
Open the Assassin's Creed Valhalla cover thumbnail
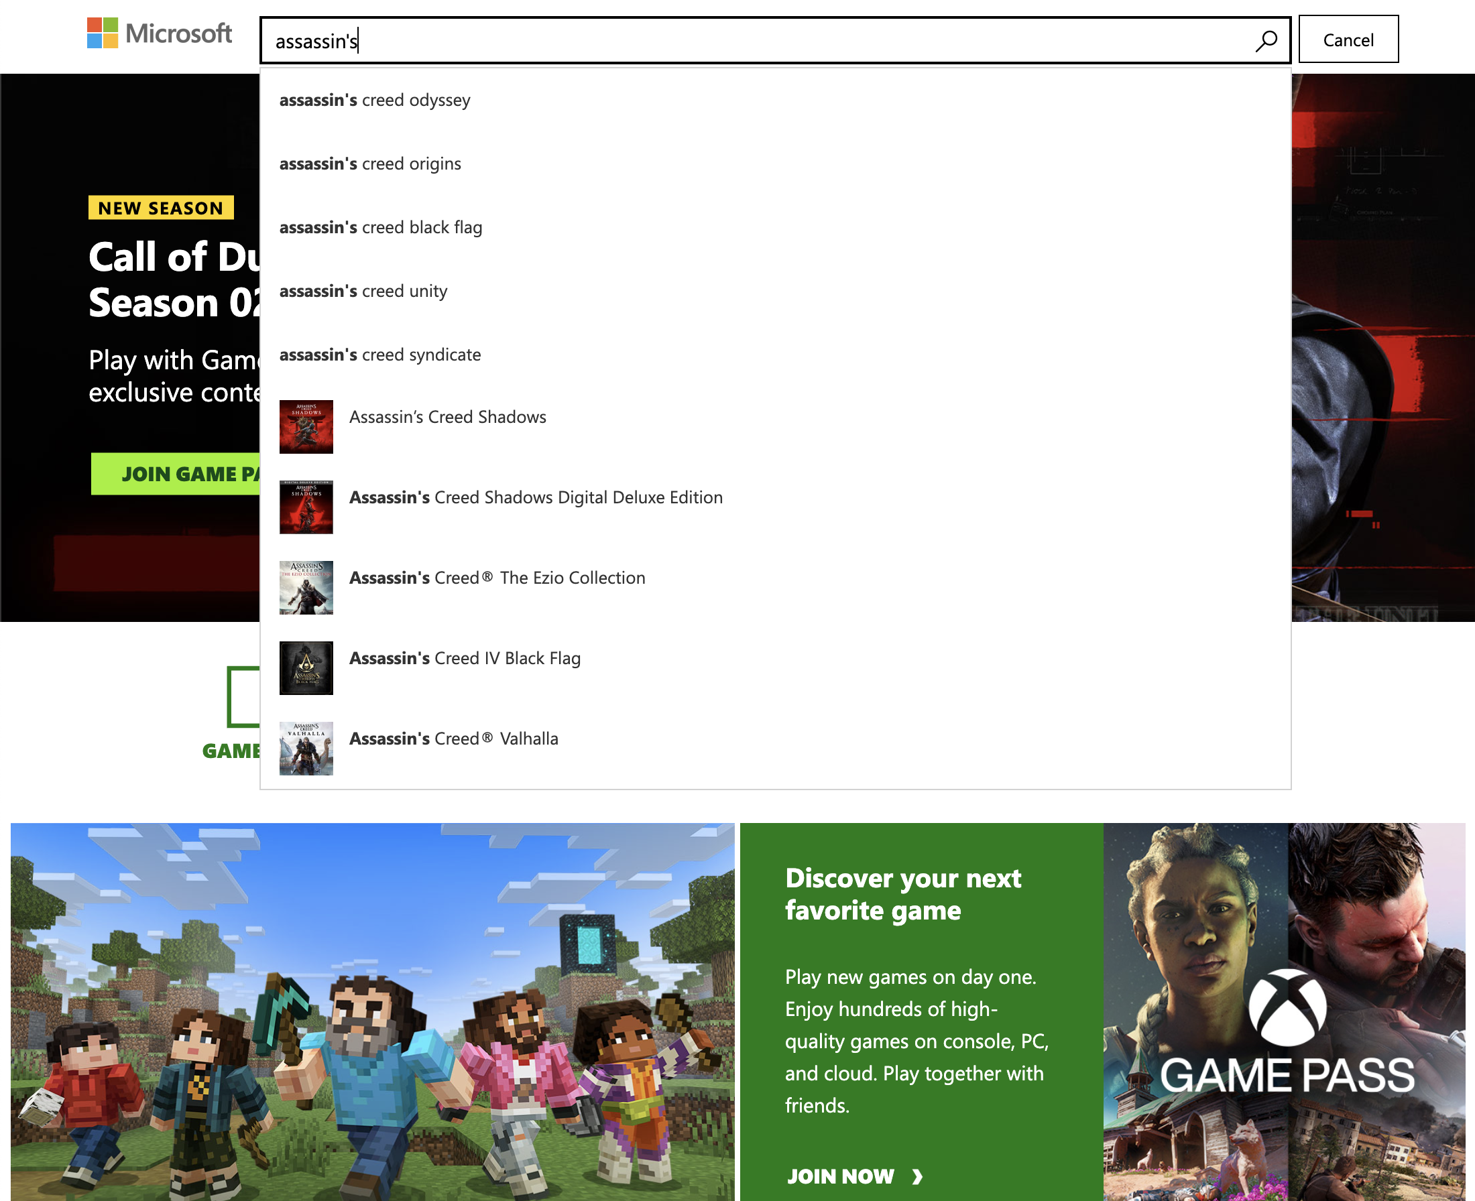click(x=306, y=749)
